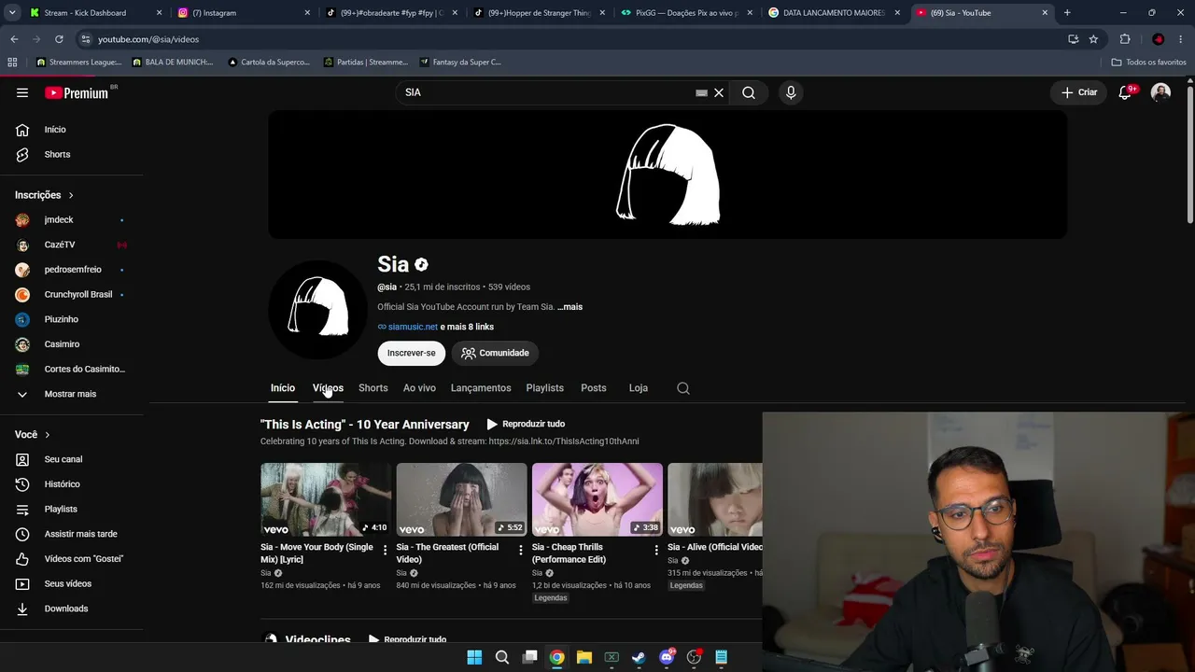Open the Todos os favoritos folder
Image resolution: width=1195 pixels, height=672 pixels.
pyautogui.click(x=1148, y=63)
